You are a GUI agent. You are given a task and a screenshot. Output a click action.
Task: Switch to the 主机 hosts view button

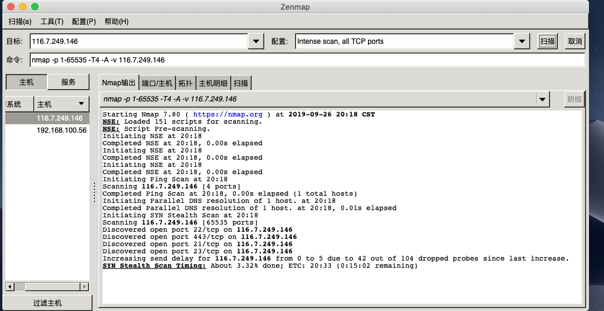point(26,82)
